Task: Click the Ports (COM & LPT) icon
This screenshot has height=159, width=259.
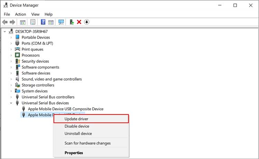Action: coord(17,43)
